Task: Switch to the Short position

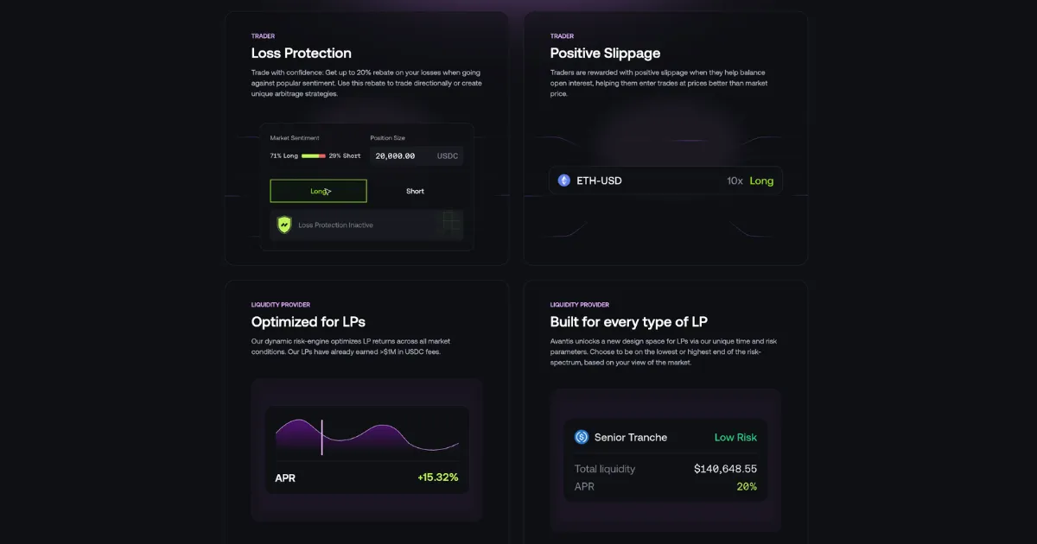Action: (415, 190)
